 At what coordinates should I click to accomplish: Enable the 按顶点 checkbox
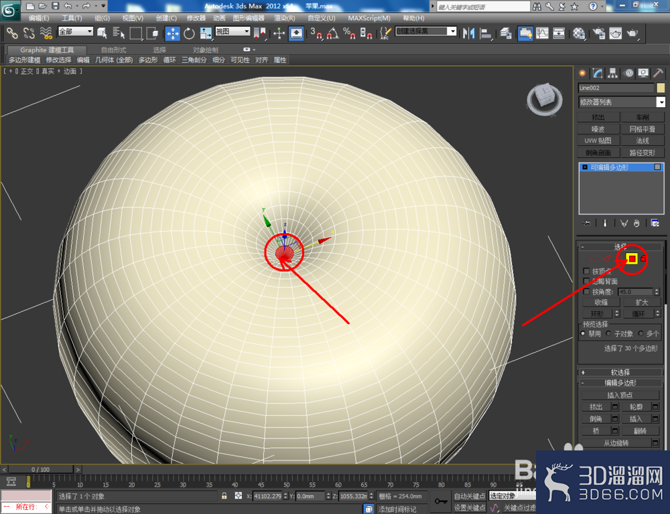coord(586,271)
